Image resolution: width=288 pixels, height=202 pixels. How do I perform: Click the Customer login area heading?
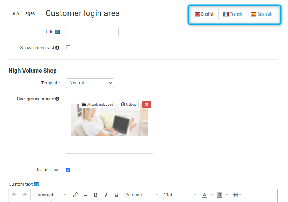pos(83,13)
